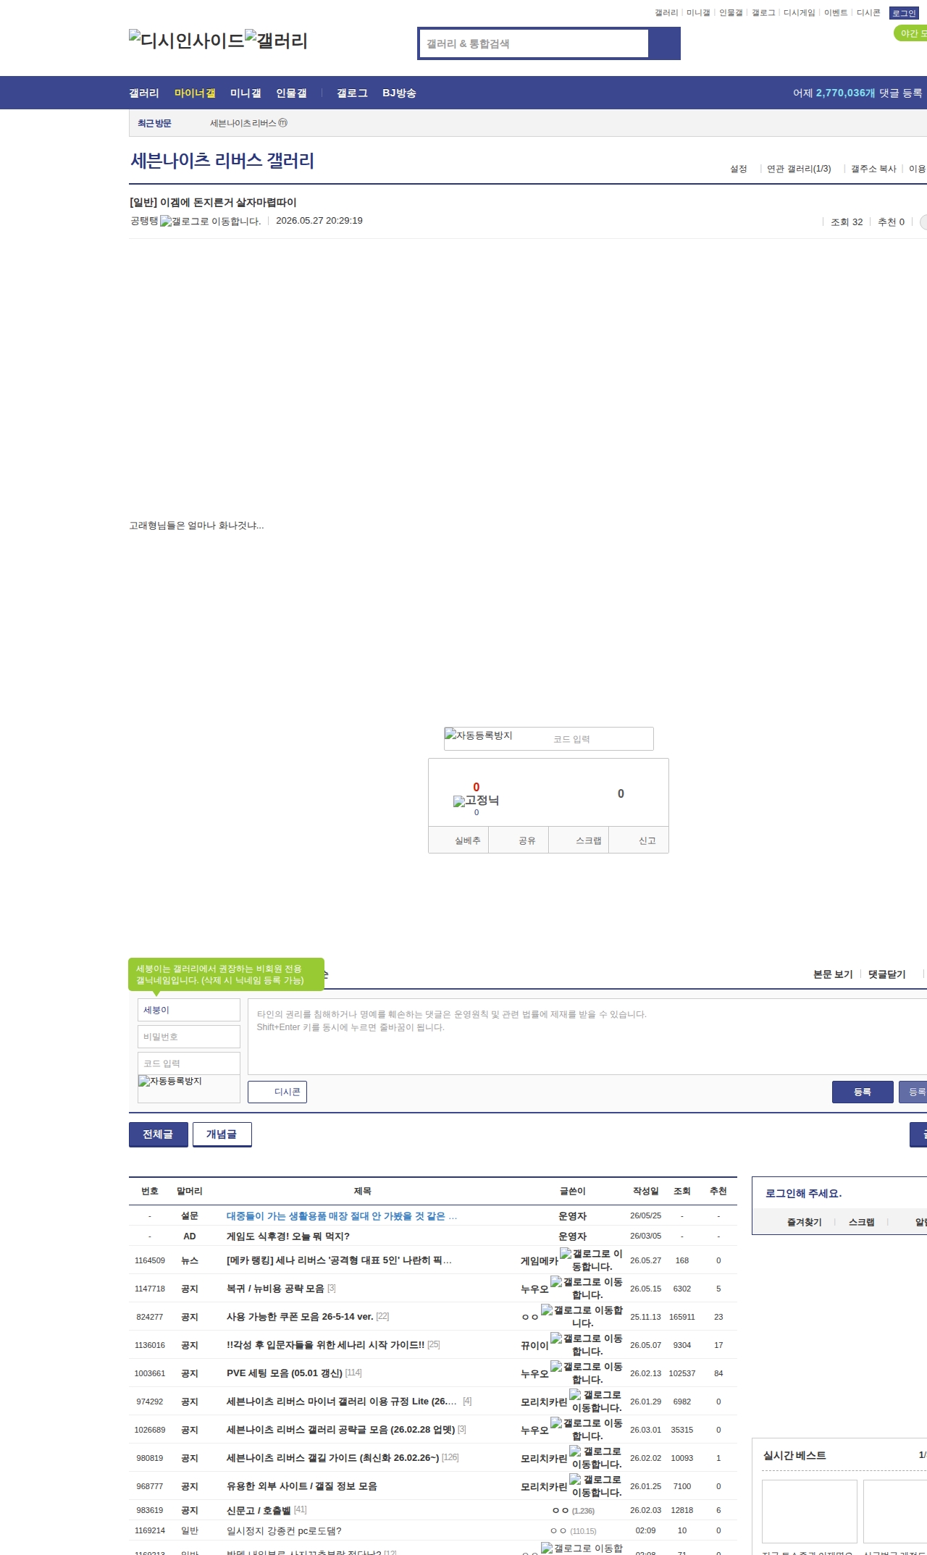The height and width of the screenshot is (1555, 927).
Task: Click the 세븐나이츠 리버스 갤러리 title
Action: coord(222,160)
